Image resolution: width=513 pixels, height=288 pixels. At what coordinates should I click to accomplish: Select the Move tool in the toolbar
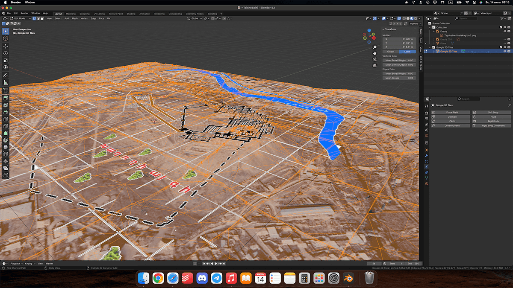point(6,46)
